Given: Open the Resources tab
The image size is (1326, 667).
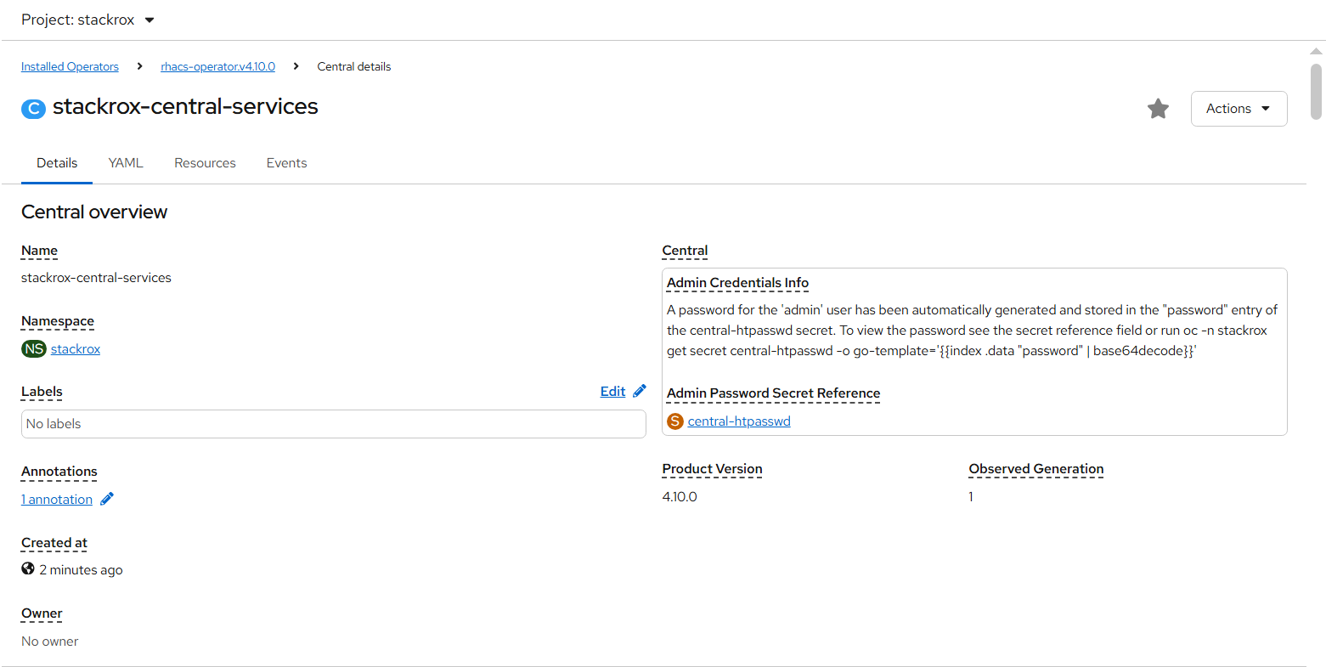Looking at the screenshot, I should (205, 163).
